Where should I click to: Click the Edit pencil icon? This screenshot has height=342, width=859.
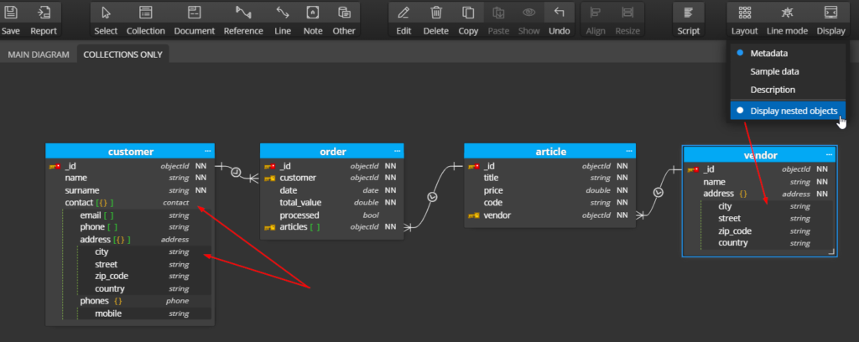403,12
